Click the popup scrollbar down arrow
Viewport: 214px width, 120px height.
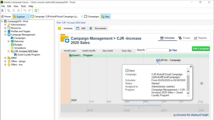pos(188,93)
